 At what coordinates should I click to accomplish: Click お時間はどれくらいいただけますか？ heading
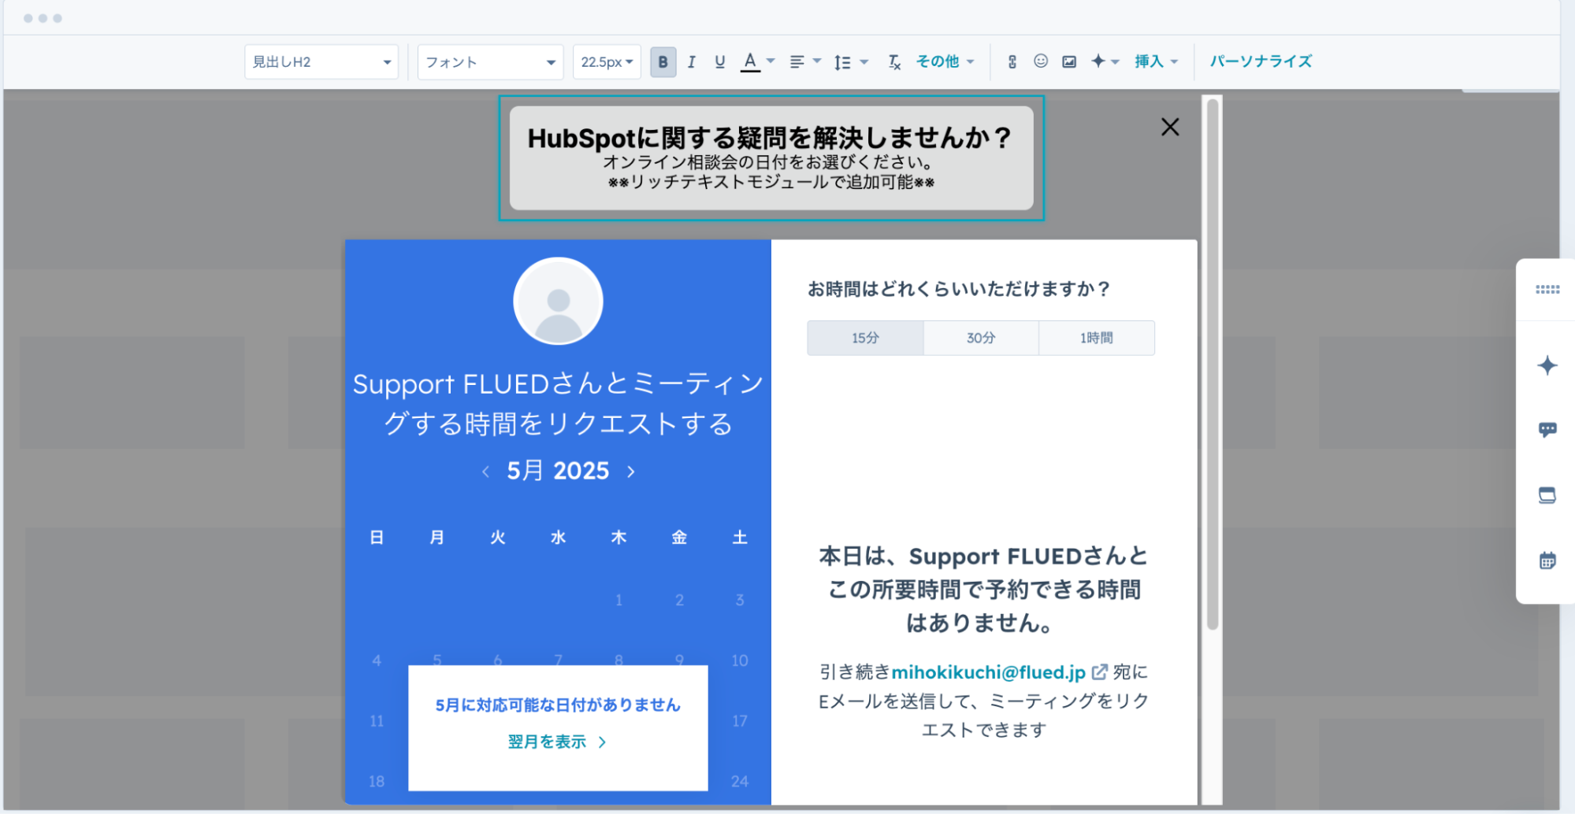[959, 289]
